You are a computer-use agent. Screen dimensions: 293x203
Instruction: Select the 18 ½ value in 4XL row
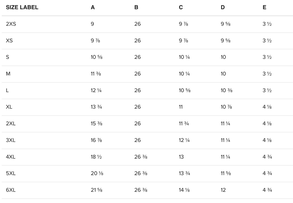pyautogui.click(x=96, y=157)
